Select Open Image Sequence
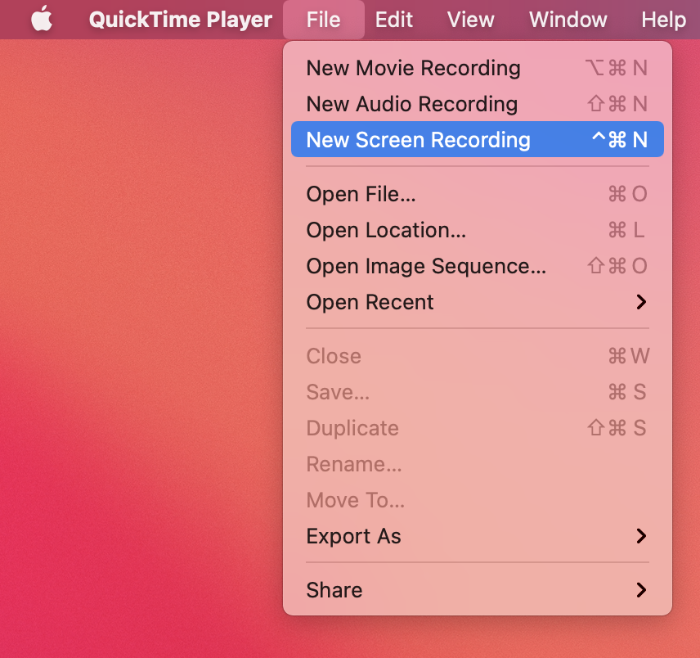The image size is (700, 658). point(425,266)
